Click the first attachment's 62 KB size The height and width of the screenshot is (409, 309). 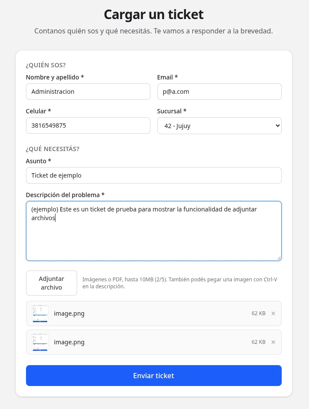pyautogui.click(x=258, y=313)
